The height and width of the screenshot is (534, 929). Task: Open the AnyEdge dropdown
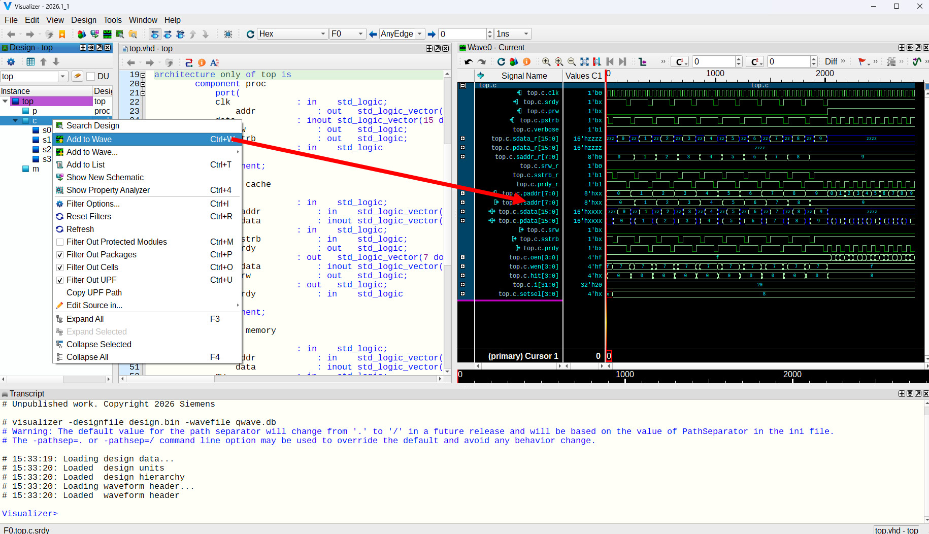(x=419, y=34)
